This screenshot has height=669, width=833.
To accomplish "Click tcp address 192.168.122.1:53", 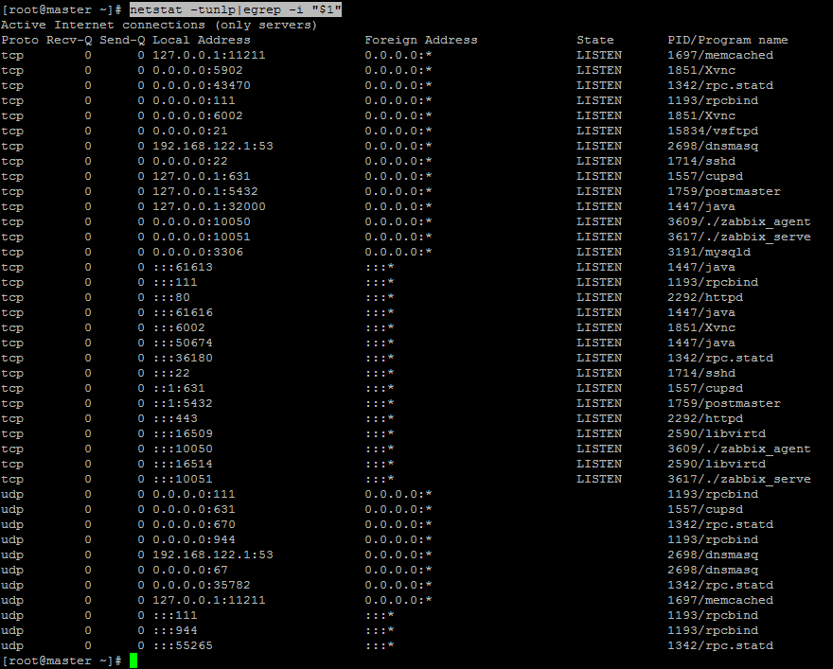I will pyautogui.click(x=212, y=146).
